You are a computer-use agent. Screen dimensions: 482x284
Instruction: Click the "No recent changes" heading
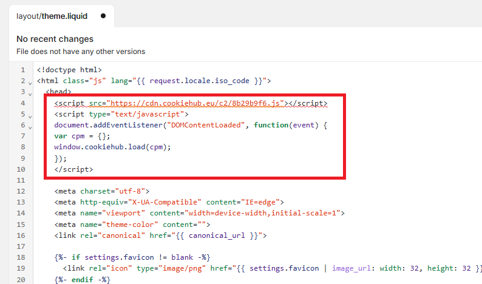pyautogui.click(x=55, y=39)
